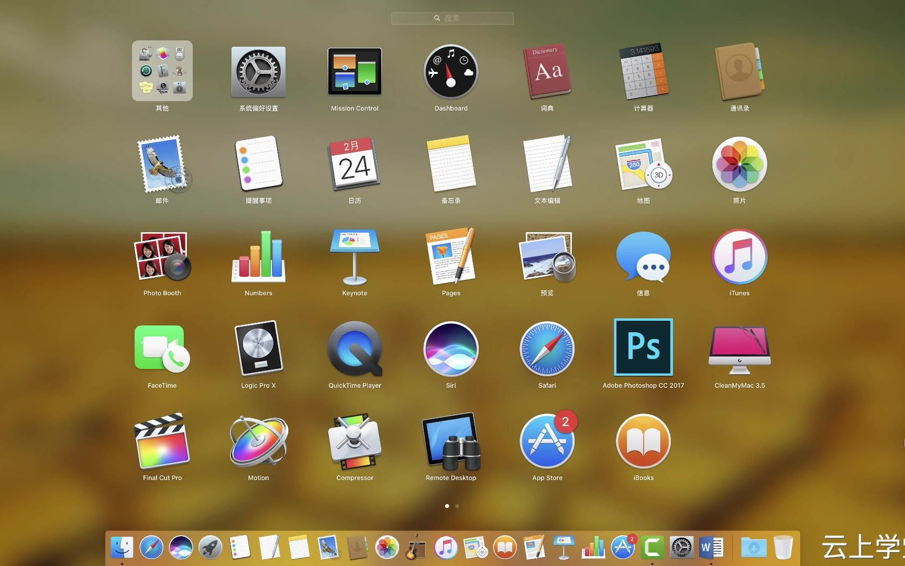Open System Preferences gear in the Dock
This screenshot has height=566, width=905.
[682, 548]
